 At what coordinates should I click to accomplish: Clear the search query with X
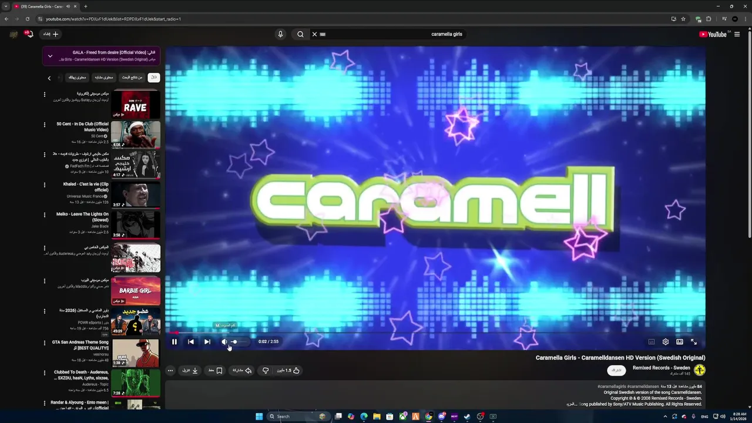point(314,34)
